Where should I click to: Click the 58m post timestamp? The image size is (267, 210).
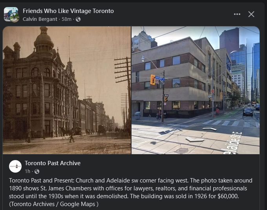coord(66,19)
